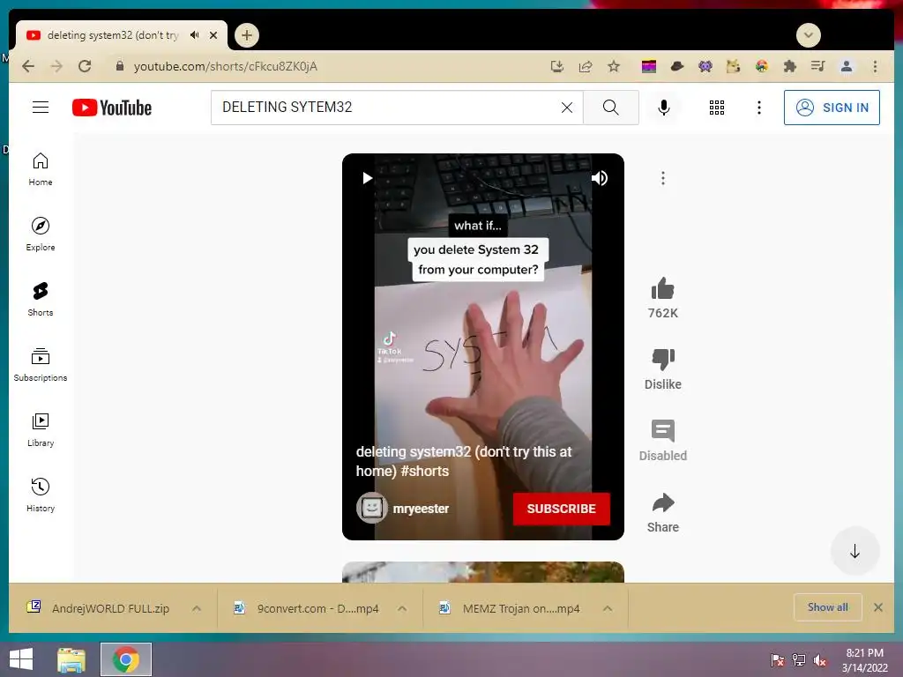Open the mryeester channel avatar
The image size is (903, 677).
(371, 509)
